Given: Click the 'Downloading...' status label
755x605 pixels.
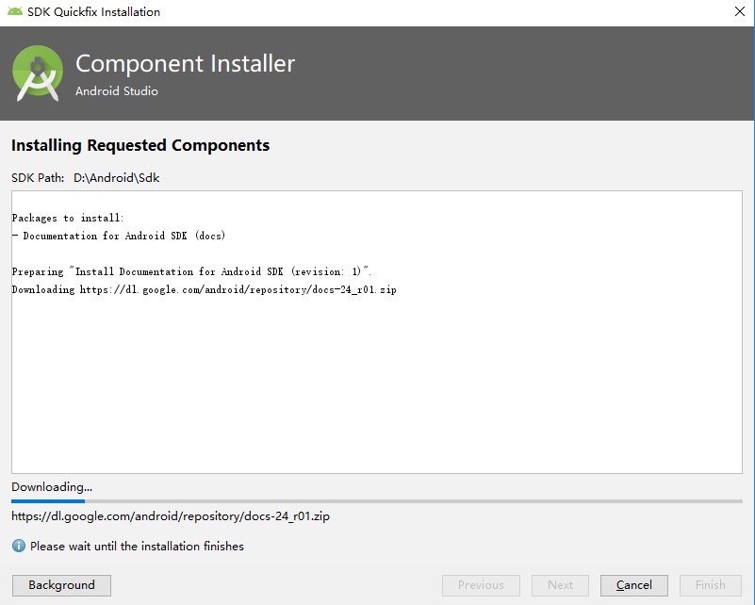Looking at the screenshot, I should (x=52, y=487).
